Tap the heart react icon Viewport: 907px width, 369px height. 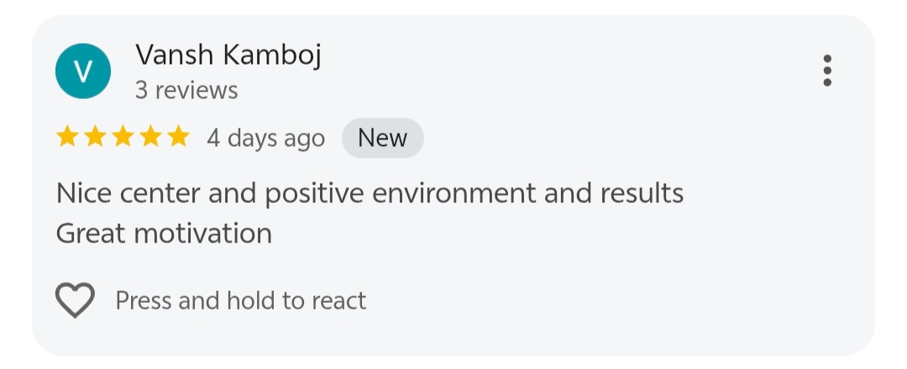[x=75, y=300]
